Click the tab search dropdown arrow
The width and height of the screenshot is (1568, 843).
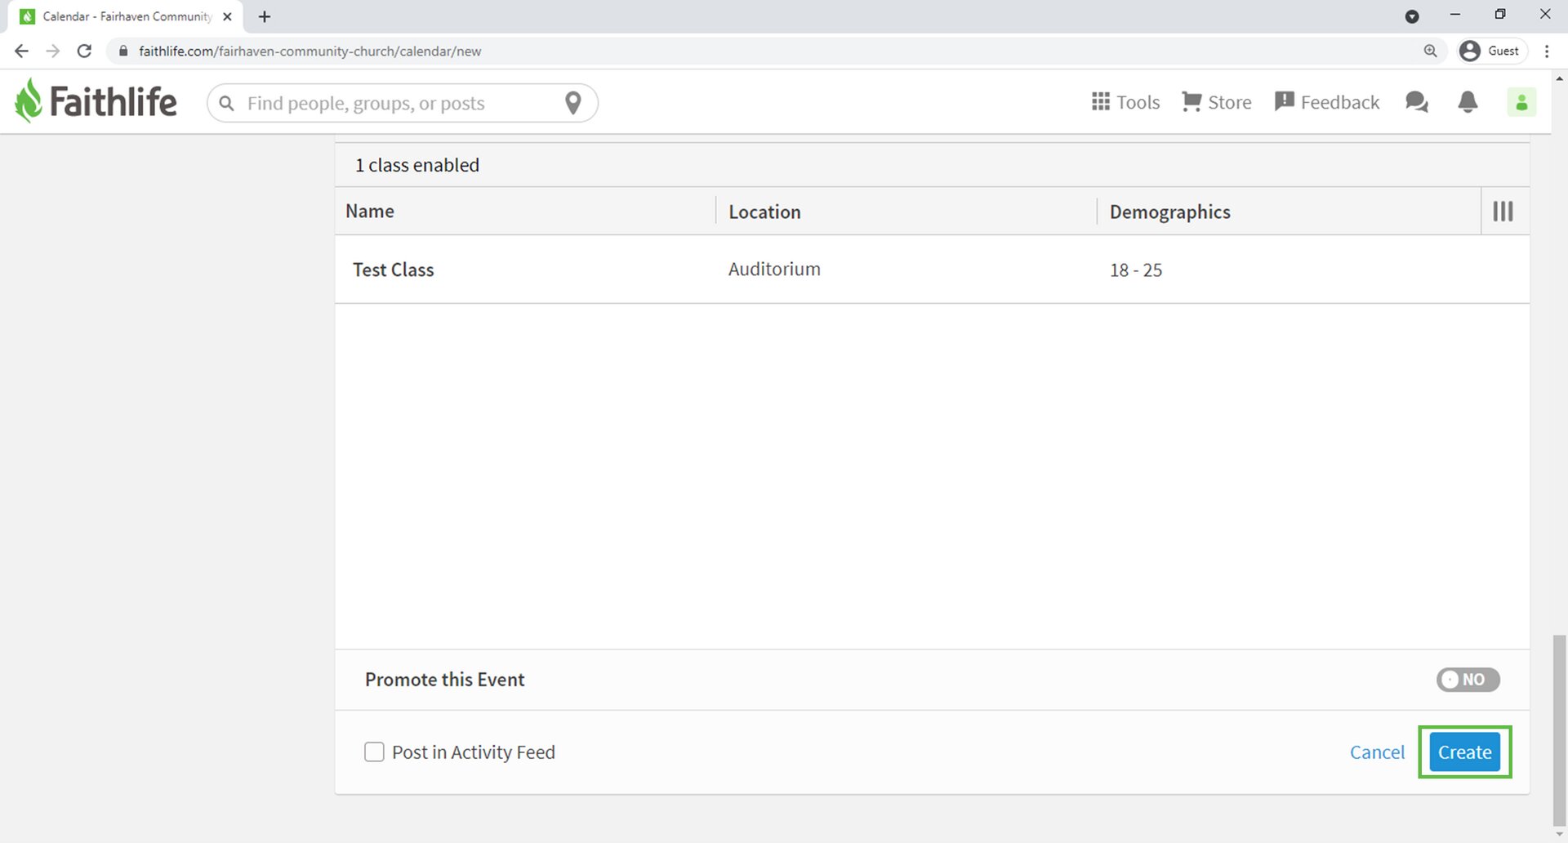(1412, 16)
